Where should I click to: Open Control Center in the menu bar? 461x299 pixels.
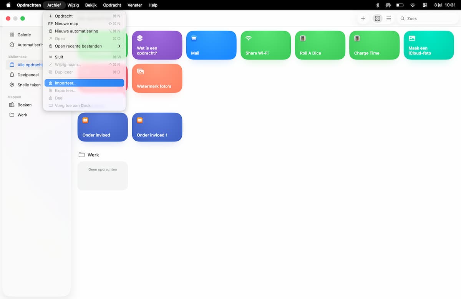[x=425, y=5]
